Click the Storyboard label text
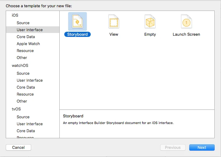Viewport: 221px width, 157px height. tap(78, 34)
